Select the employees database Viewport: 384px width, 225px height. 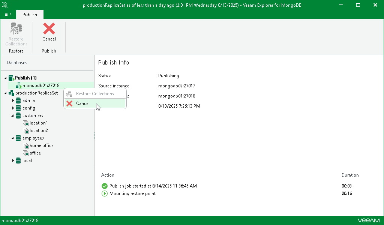(33, 138)
